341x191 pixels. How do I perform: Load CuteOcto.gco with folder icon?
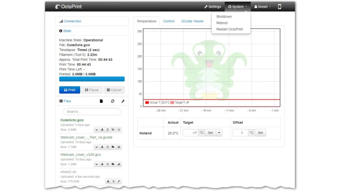tap(113, 130)
